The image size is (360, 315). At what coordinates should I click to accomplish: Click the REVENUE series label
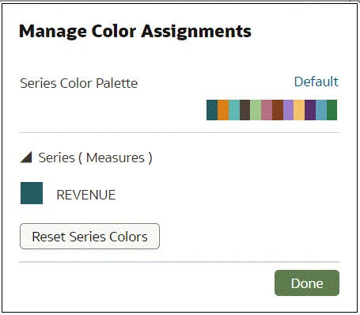pyautogui.click(x=86, y=195)
